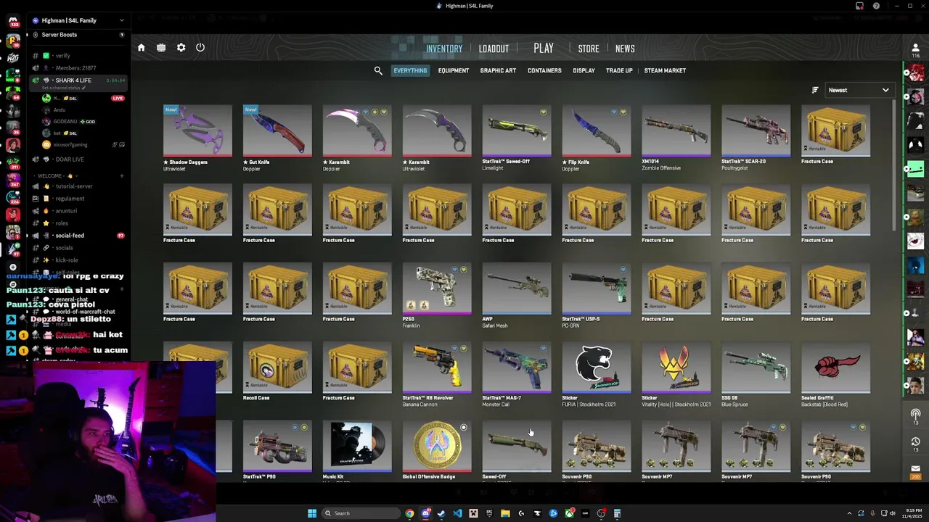Select the StatTrak R8 Revolver Banana Cannon

click(x=437, y=375)
